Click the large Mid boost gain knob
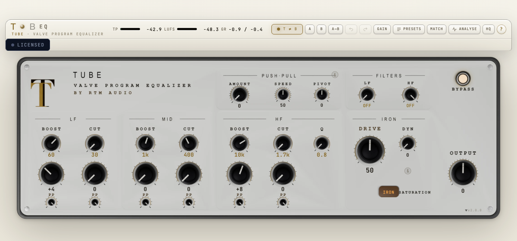517x241 pixels. tap(145, 174)
